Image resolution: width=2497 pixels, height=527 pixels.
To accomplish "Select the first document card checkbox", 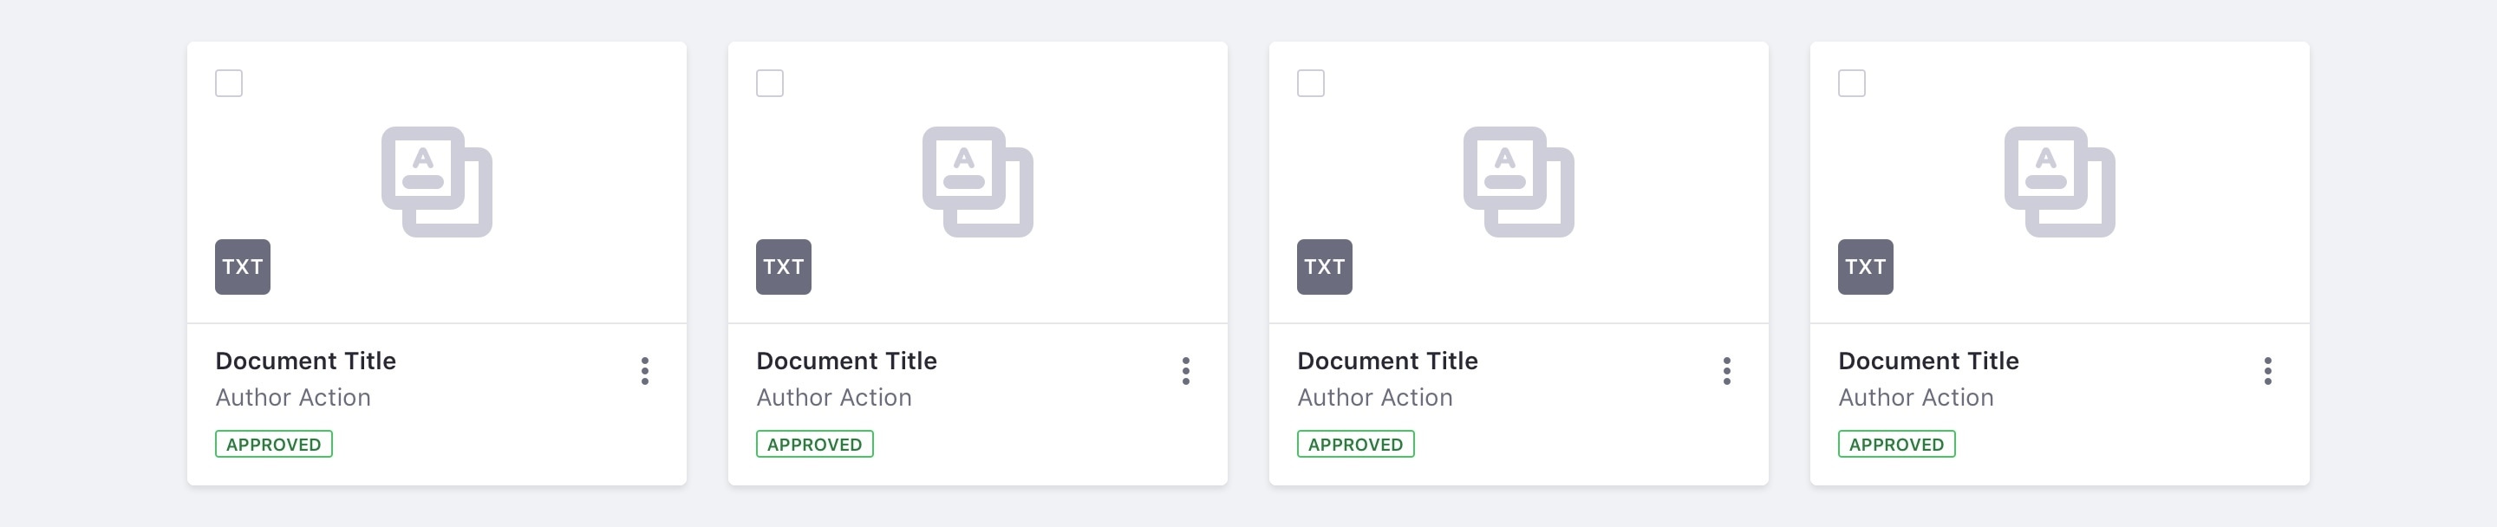I will [229, 83].
